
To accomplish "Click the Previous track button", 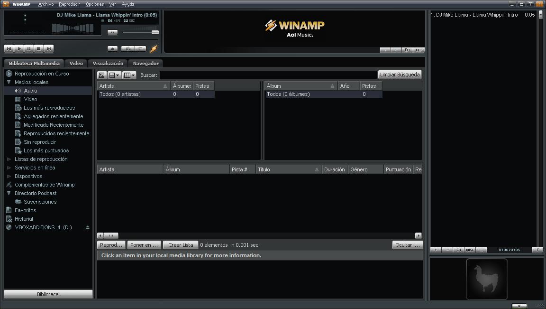I will [9, 48].
